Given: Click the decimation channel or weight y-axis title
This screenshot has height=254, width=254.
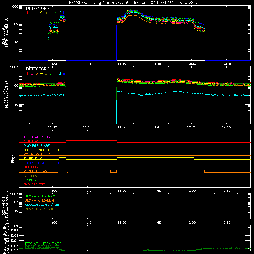Looking at the screenshot, I should tap(5, 206).
